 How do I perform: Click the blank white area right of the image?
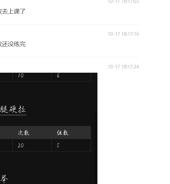[x=134, y=128]
